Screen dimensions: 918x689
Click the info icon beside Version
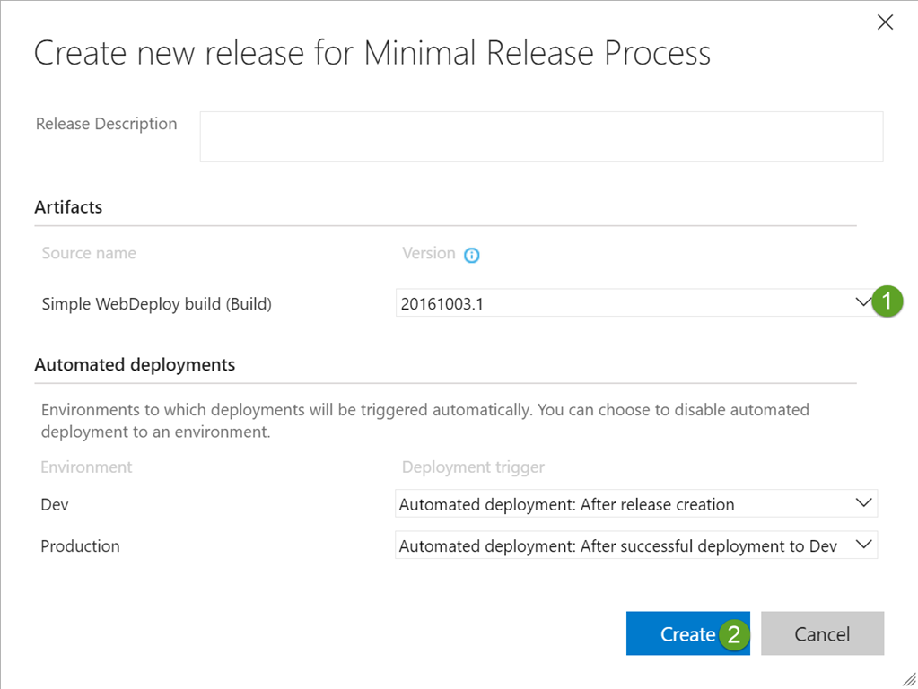click(x=472, y=255)
